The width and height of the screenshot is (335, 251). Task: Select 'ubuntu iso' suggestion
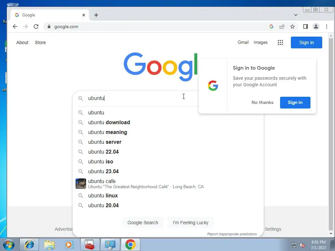click(168, 161)
